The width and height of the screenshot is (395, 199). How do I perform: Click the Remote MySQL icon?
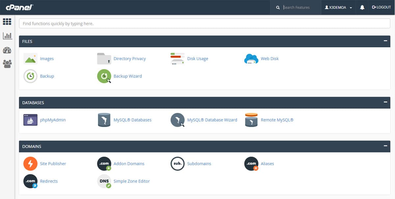251,120
